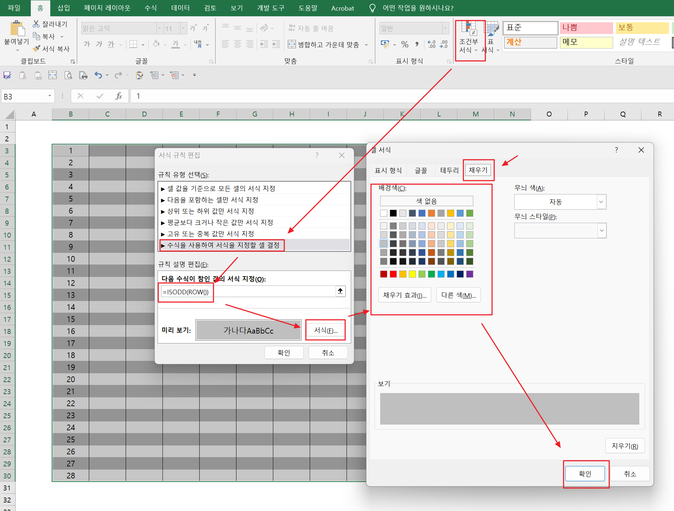Expand the clipboard group dialog launcher
Image resolution: width=674 pixels, height=511 pixels.
point(73,62)
